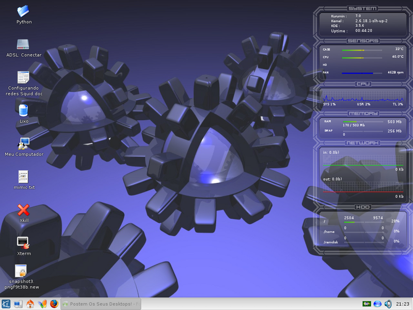The image size is (413, 310).
Task: Open the volume speaker tray icon
Action: (388, 304)
